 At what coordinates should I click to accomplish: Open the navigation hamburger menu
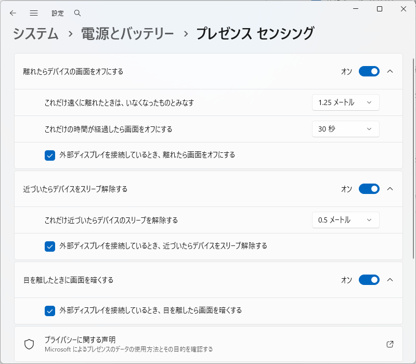coord(33,13)
